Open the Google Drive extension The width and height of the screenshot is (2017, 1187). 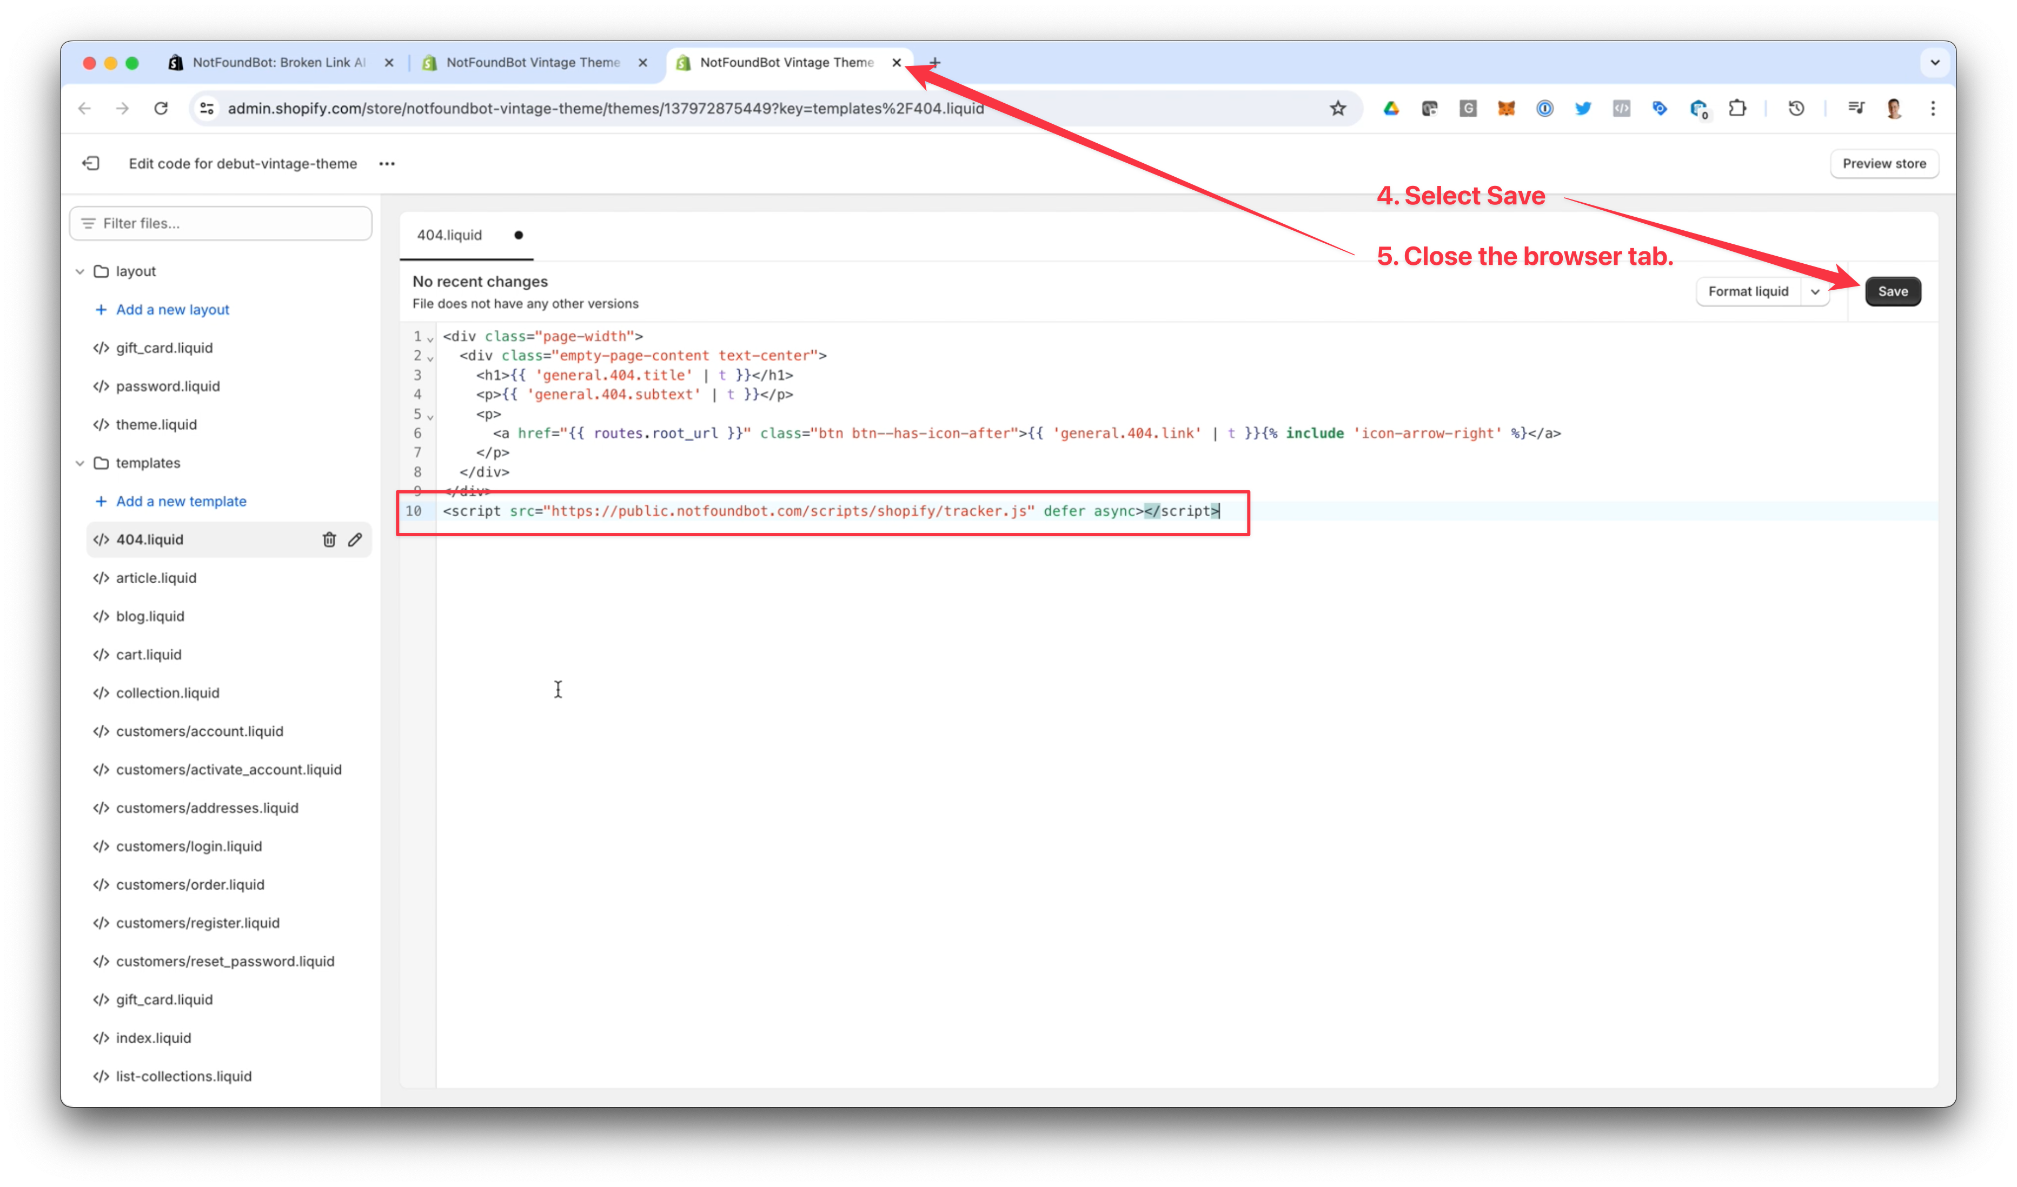click(1391, 109)
